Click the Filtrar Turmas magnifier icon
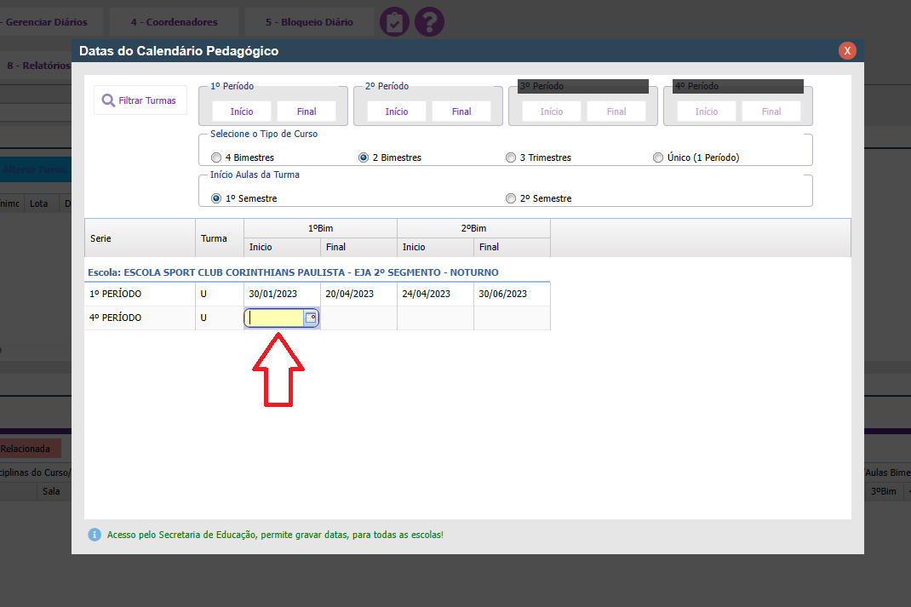Viewport: 911px width, 607px height. pyautogui.click(x=108, y=100)
